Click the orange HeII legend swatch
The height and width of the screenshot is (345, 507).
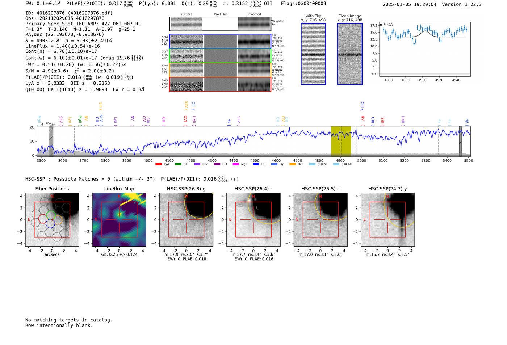pyautogui.click(x=293, y=164)
